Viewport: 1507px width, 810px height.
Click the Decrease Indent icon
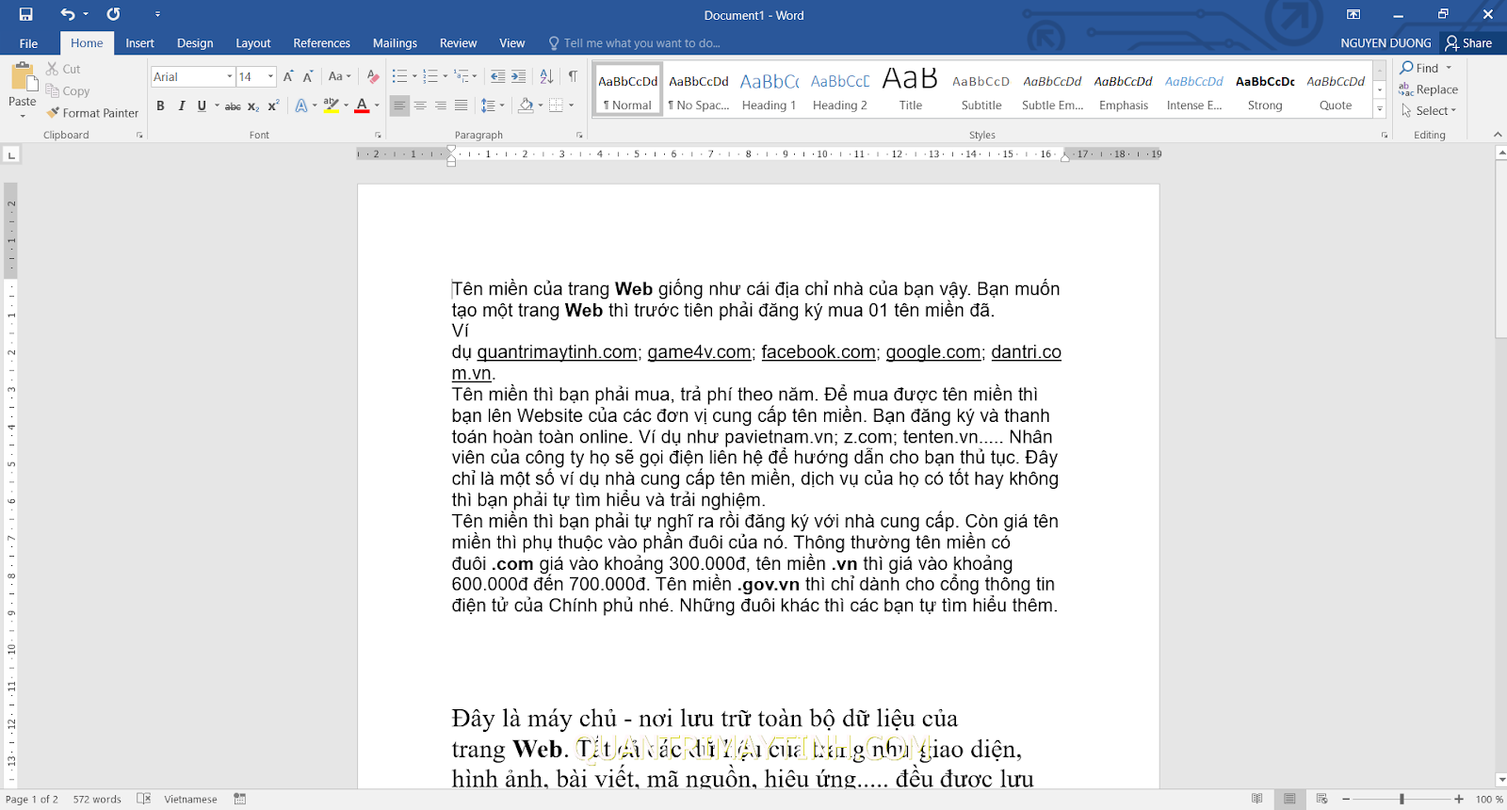pyautogui.click(x=497, y=76)
